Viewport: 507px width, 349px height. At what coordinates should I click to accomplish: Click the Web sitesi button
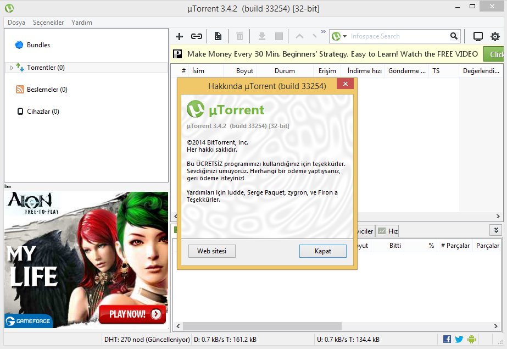coord(212,251)
